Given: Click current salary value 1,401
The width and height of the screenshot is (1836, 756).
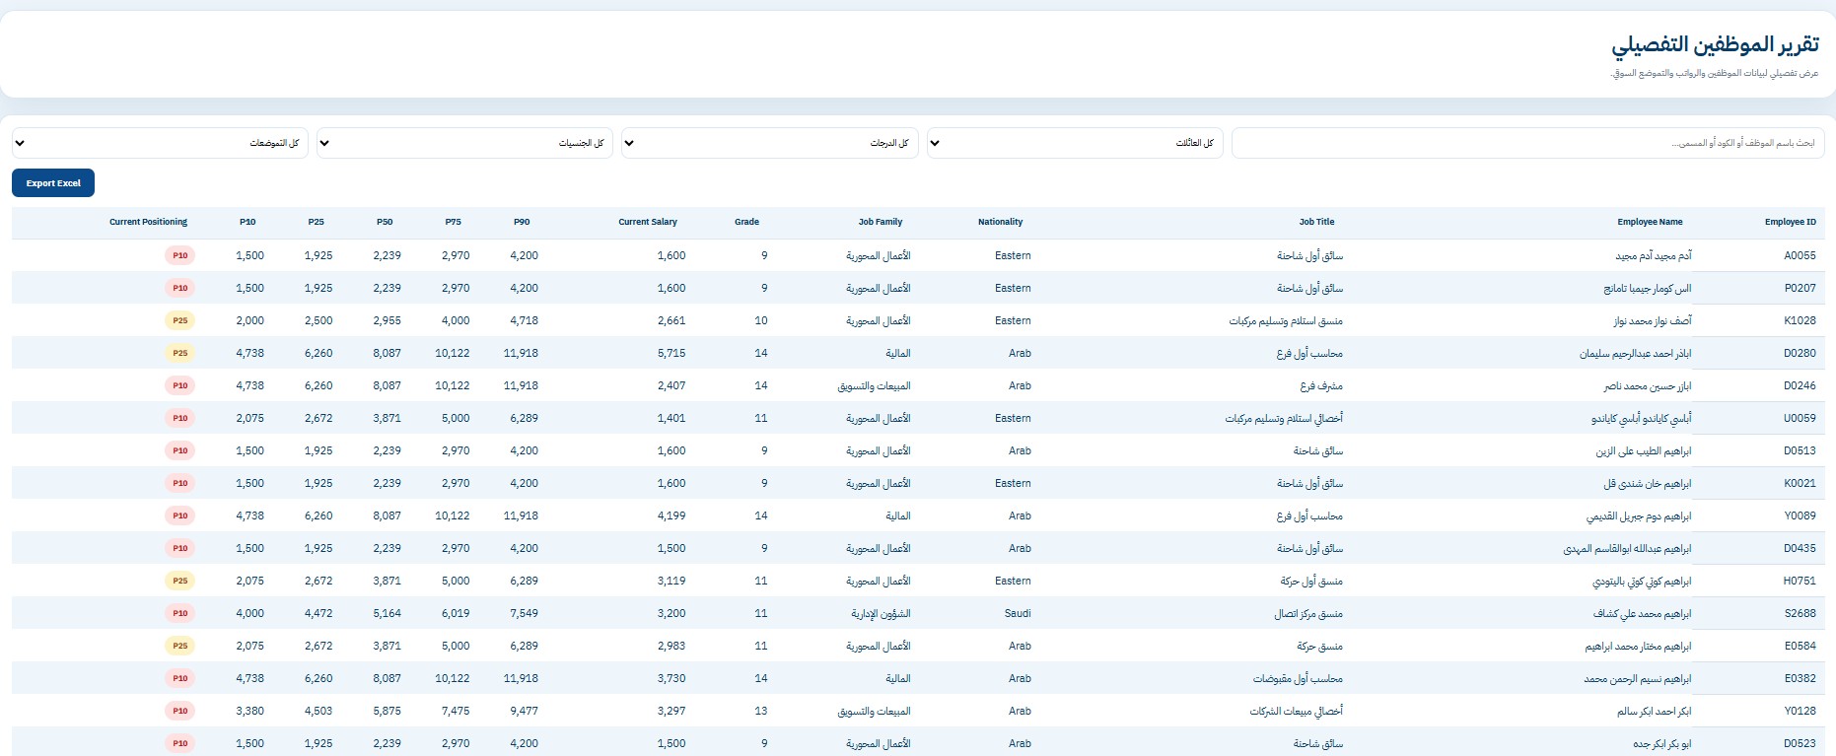Looking at the screenshot, I should [x=671, y=418].
